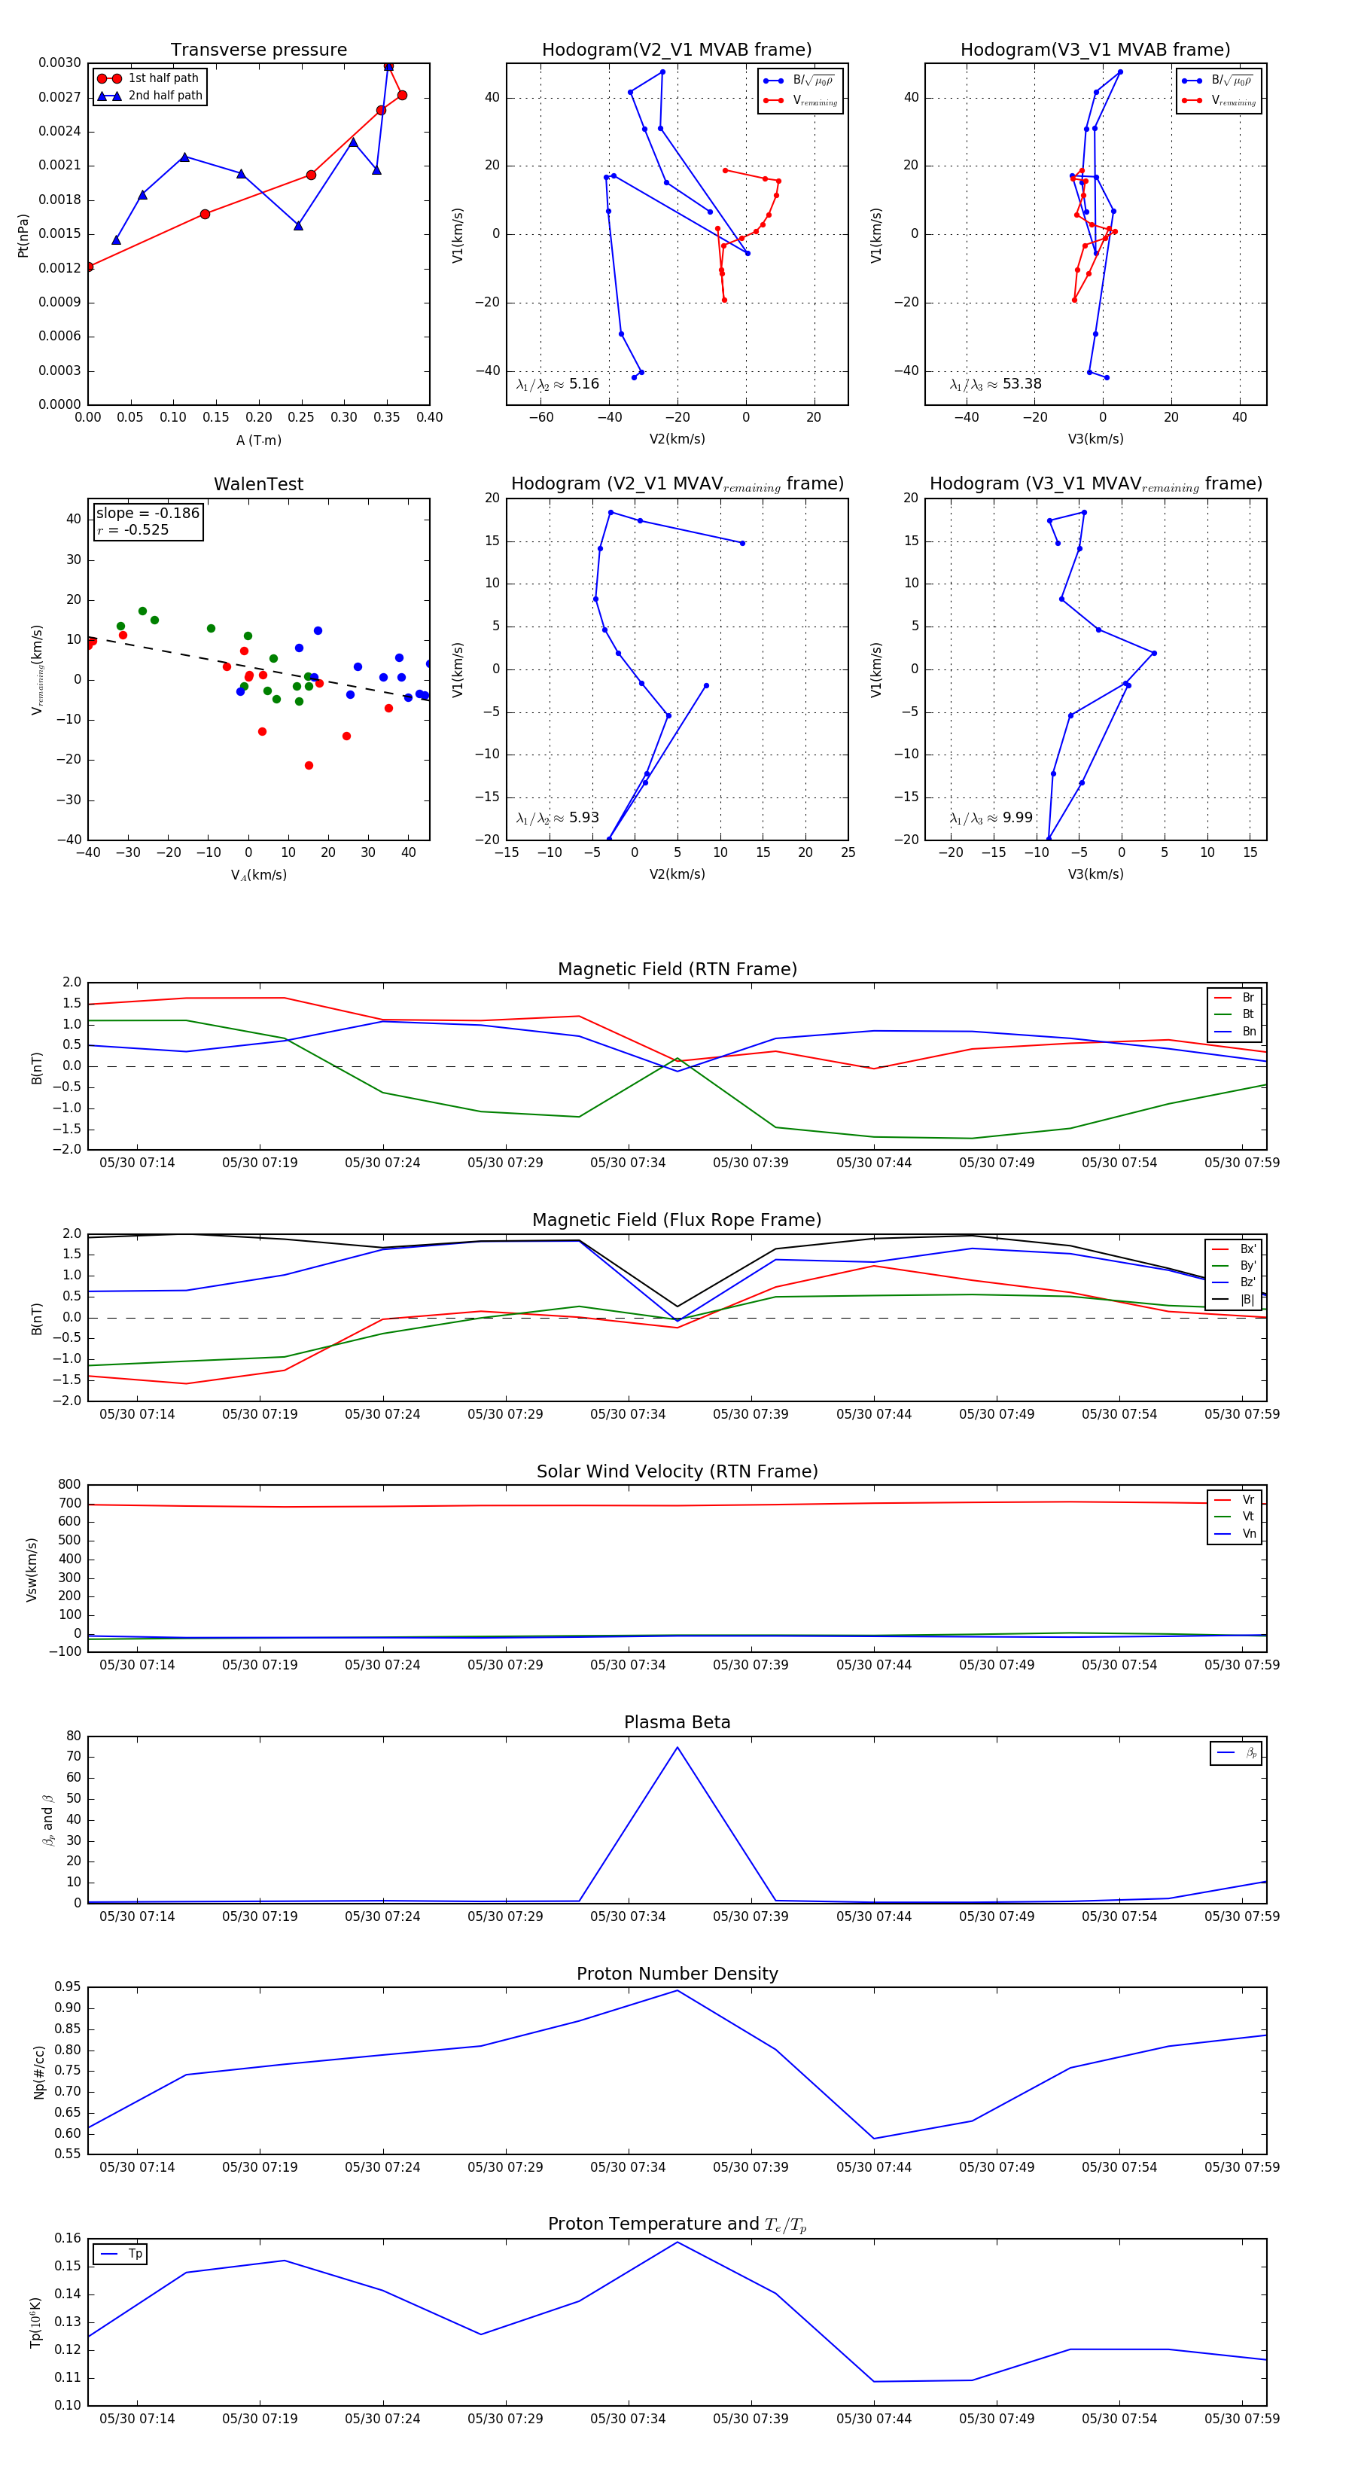
Task: Click the 'r = -0.525' text
Action: (x=133, y=529)
